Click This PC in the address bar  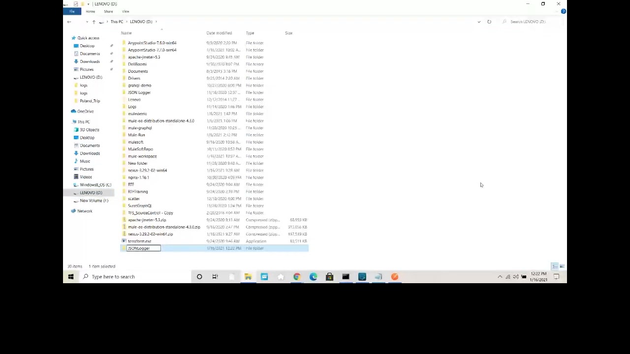click(x=117, y=22)
